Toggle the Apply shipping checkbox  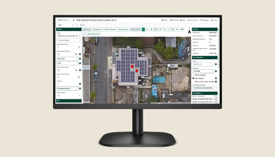[x=193, y=78]
